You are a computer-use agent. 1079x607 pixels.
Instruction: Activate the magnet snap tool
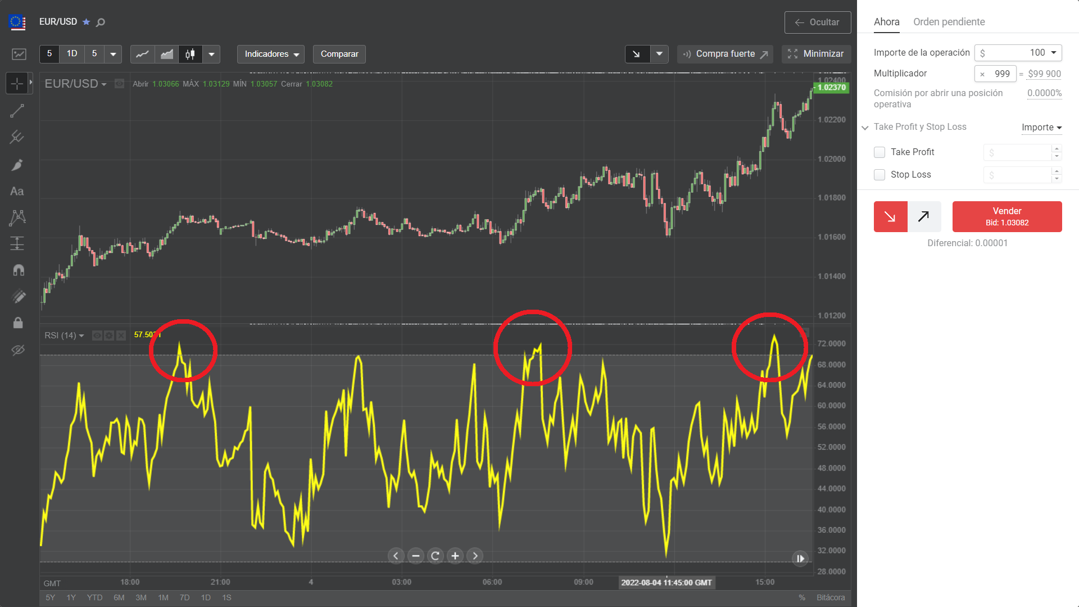click(18, 270)
